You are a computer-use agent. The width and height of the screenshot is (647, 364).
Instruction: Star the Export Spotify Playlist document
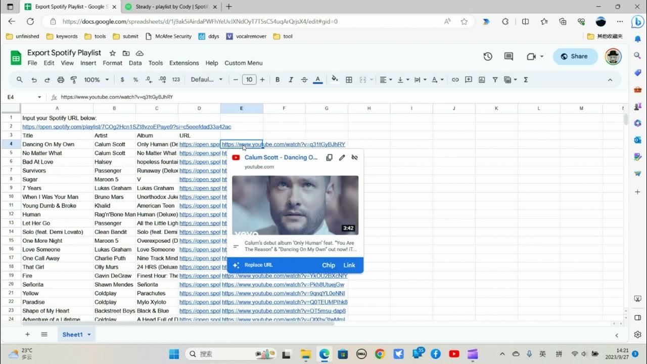(113, 53)
